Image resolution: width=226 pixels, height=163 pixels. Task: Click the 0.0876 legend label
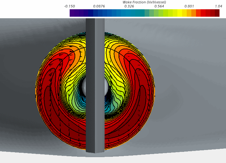point(99,6)
